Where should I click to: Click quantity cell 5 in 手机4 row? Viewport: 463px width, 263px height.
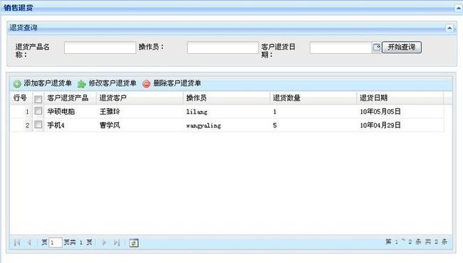(x=313, y=126)
